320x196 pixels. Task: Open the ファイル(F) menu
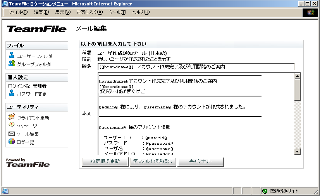[x=18, y=12]
